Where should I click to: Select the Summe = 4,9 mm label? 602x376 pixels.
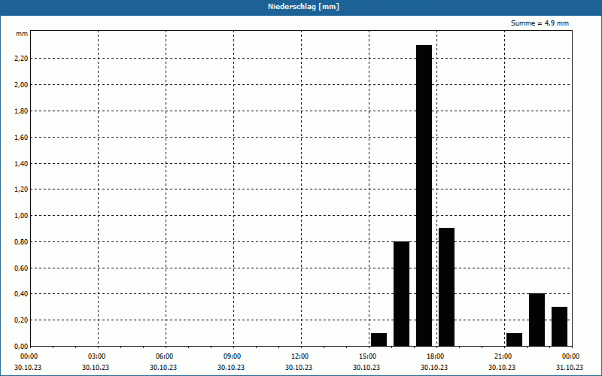coord(540,23)
